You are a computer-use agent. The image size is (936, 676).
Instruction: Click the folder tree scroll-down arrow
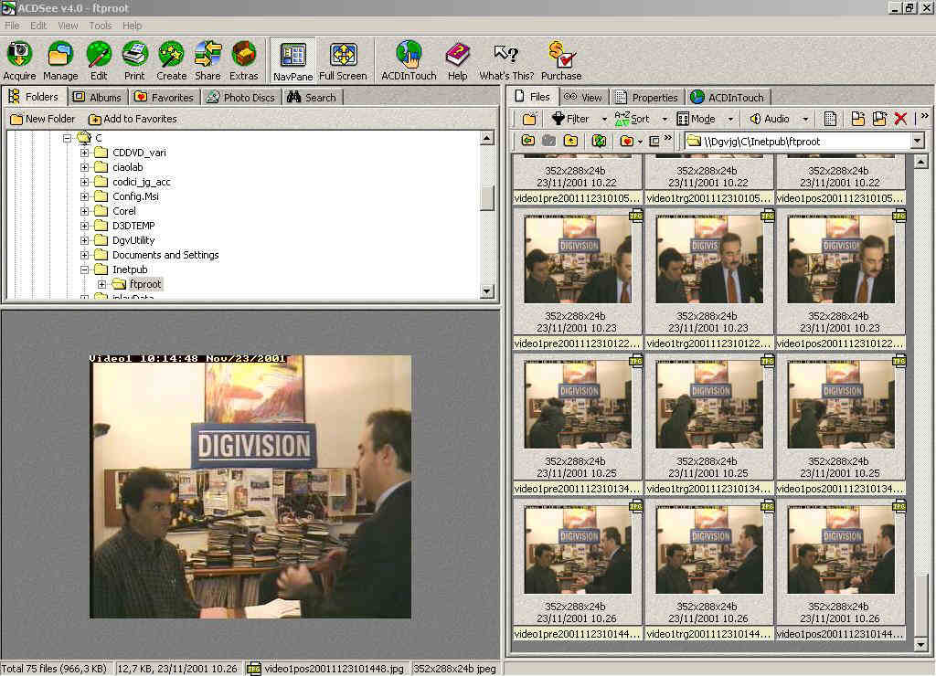[x=487, y=291]
